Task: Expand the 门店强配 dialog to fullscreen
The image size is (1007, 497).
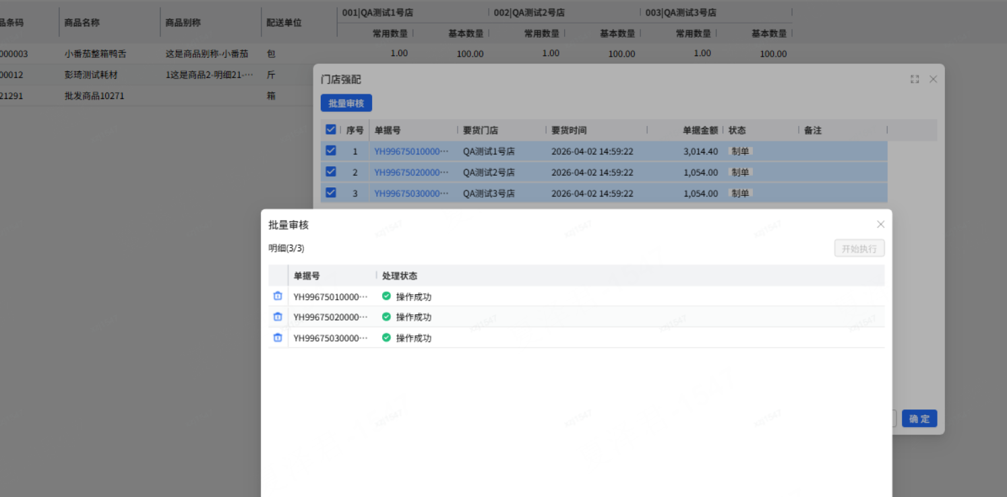Action: (x=915, y=79)
